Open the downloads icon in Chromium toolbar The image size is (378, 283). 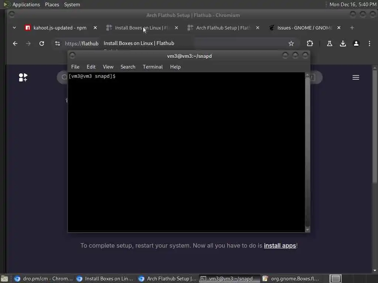pyautogui.click(x=343, y=43)
